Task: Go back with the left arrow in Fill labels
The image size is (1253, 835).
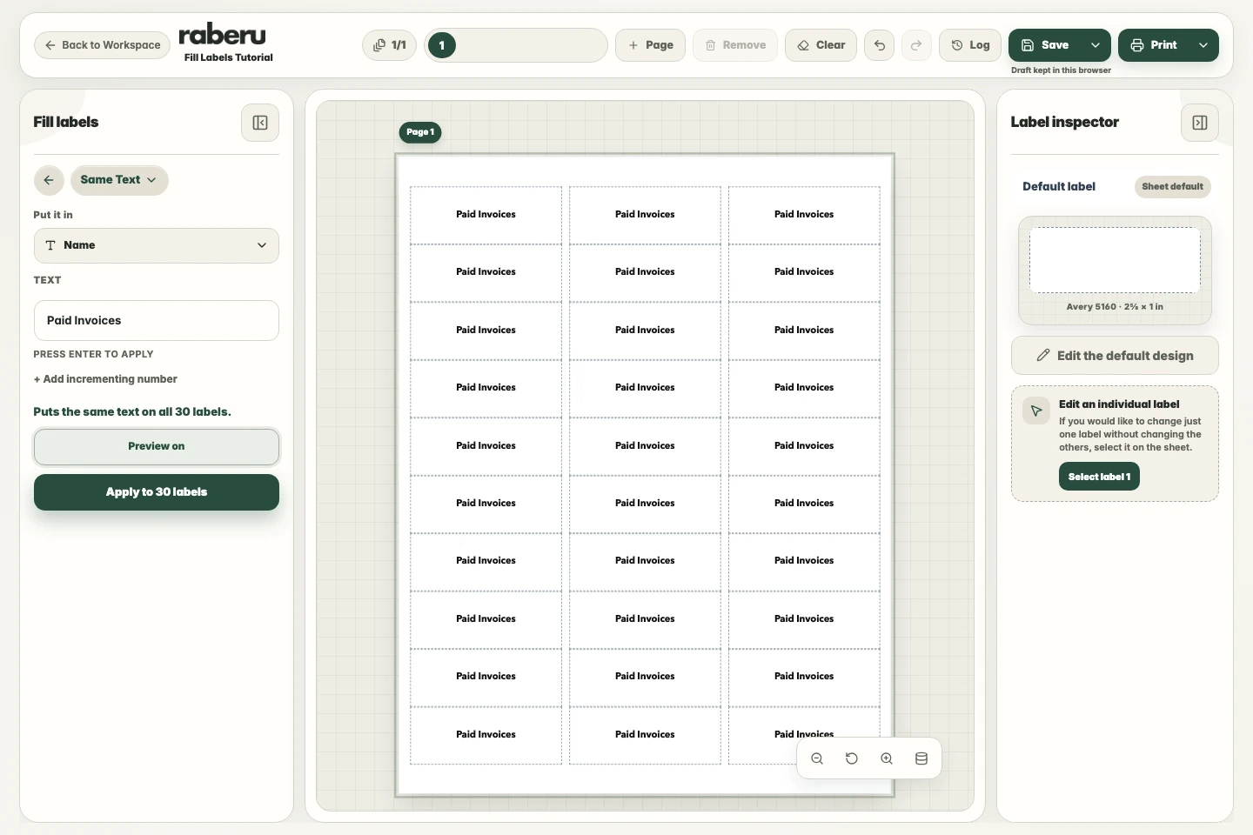Action: [x=49, y=180]
